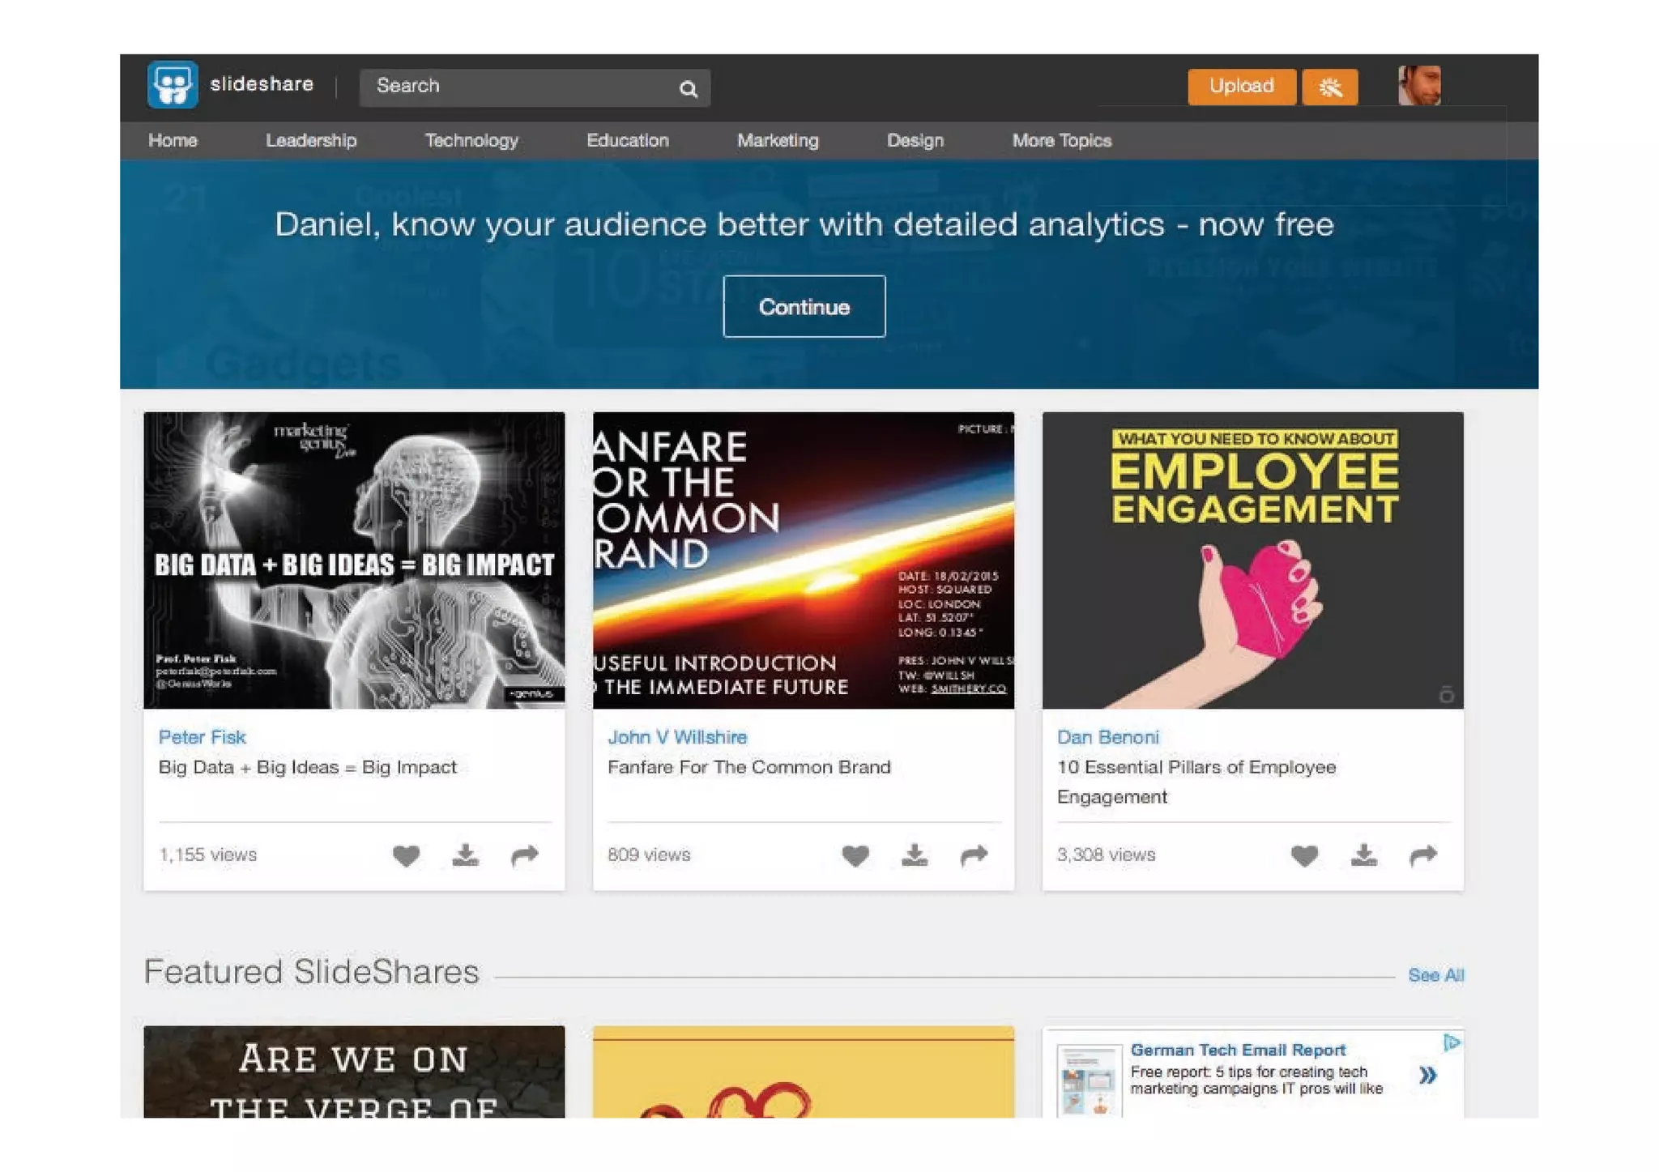The height and width of the screenshot is (1172, 1659).
Task: Expand the More Topics menu
Action: coord(1061,141)
